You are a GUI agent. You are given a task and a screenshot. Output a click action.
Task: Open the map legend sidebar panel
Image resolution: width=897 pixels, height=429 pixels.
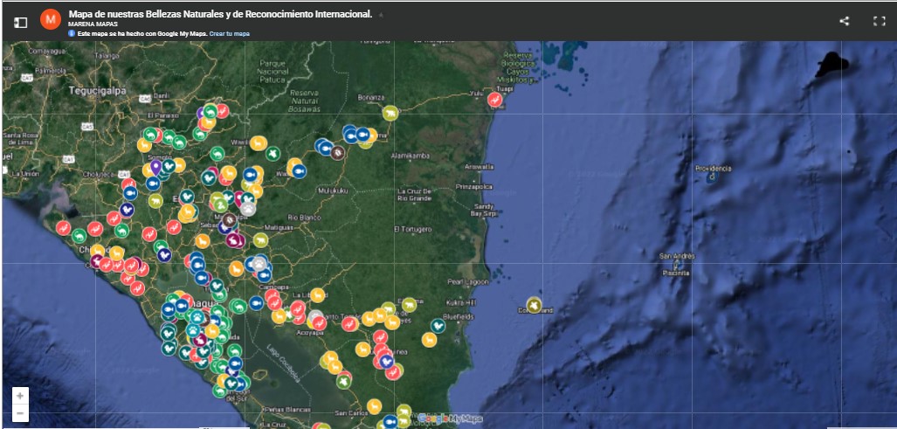[x=20, y=21]
